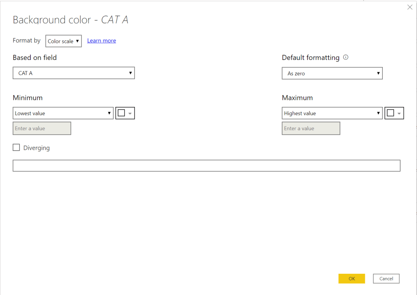
Task: Click the Diverging label text
Action: point(36,148)
